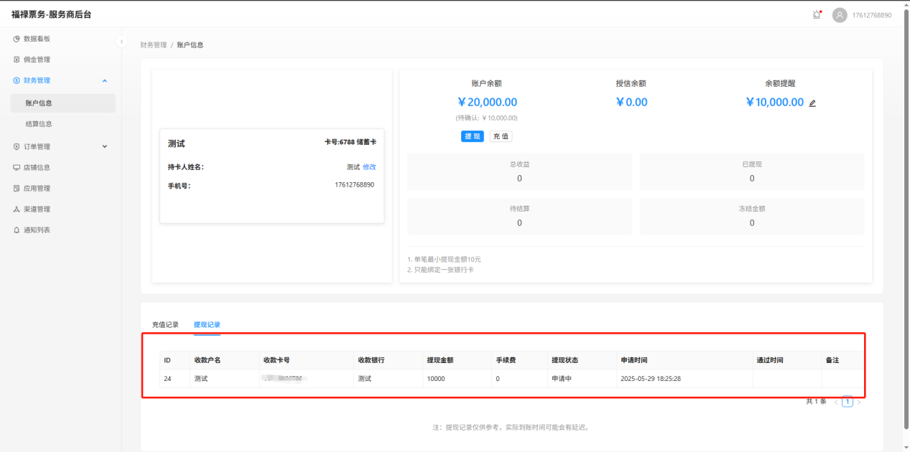Click the notification bell icon
Viewport: 910px width, 452px height.
tap(817, 15)
